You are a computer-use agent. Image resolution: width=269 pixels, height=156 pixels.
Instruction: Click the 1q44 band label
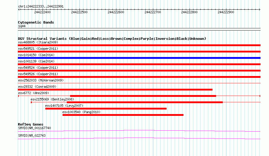click(x=22, y=26)
